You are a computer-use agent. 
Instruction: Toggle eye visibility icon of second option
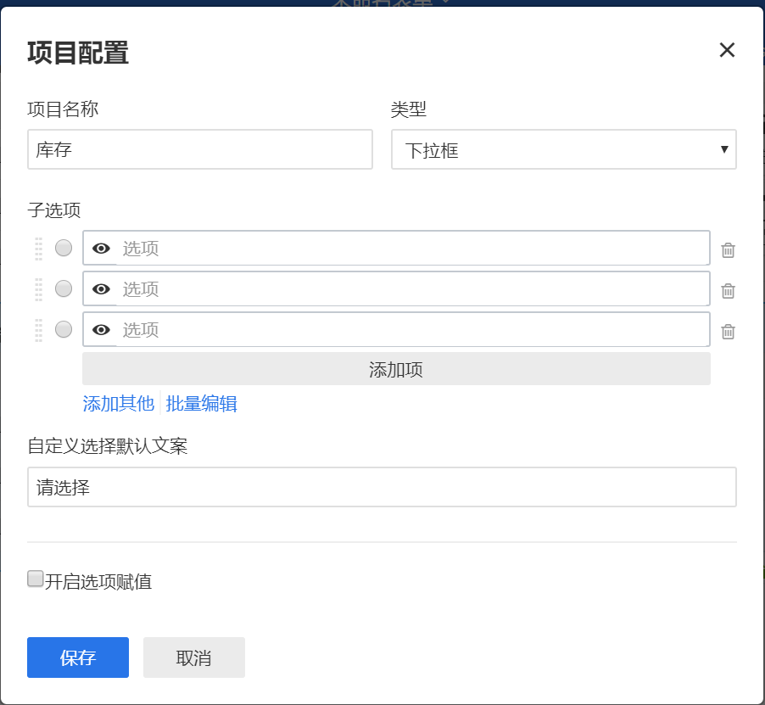[101, 289]
